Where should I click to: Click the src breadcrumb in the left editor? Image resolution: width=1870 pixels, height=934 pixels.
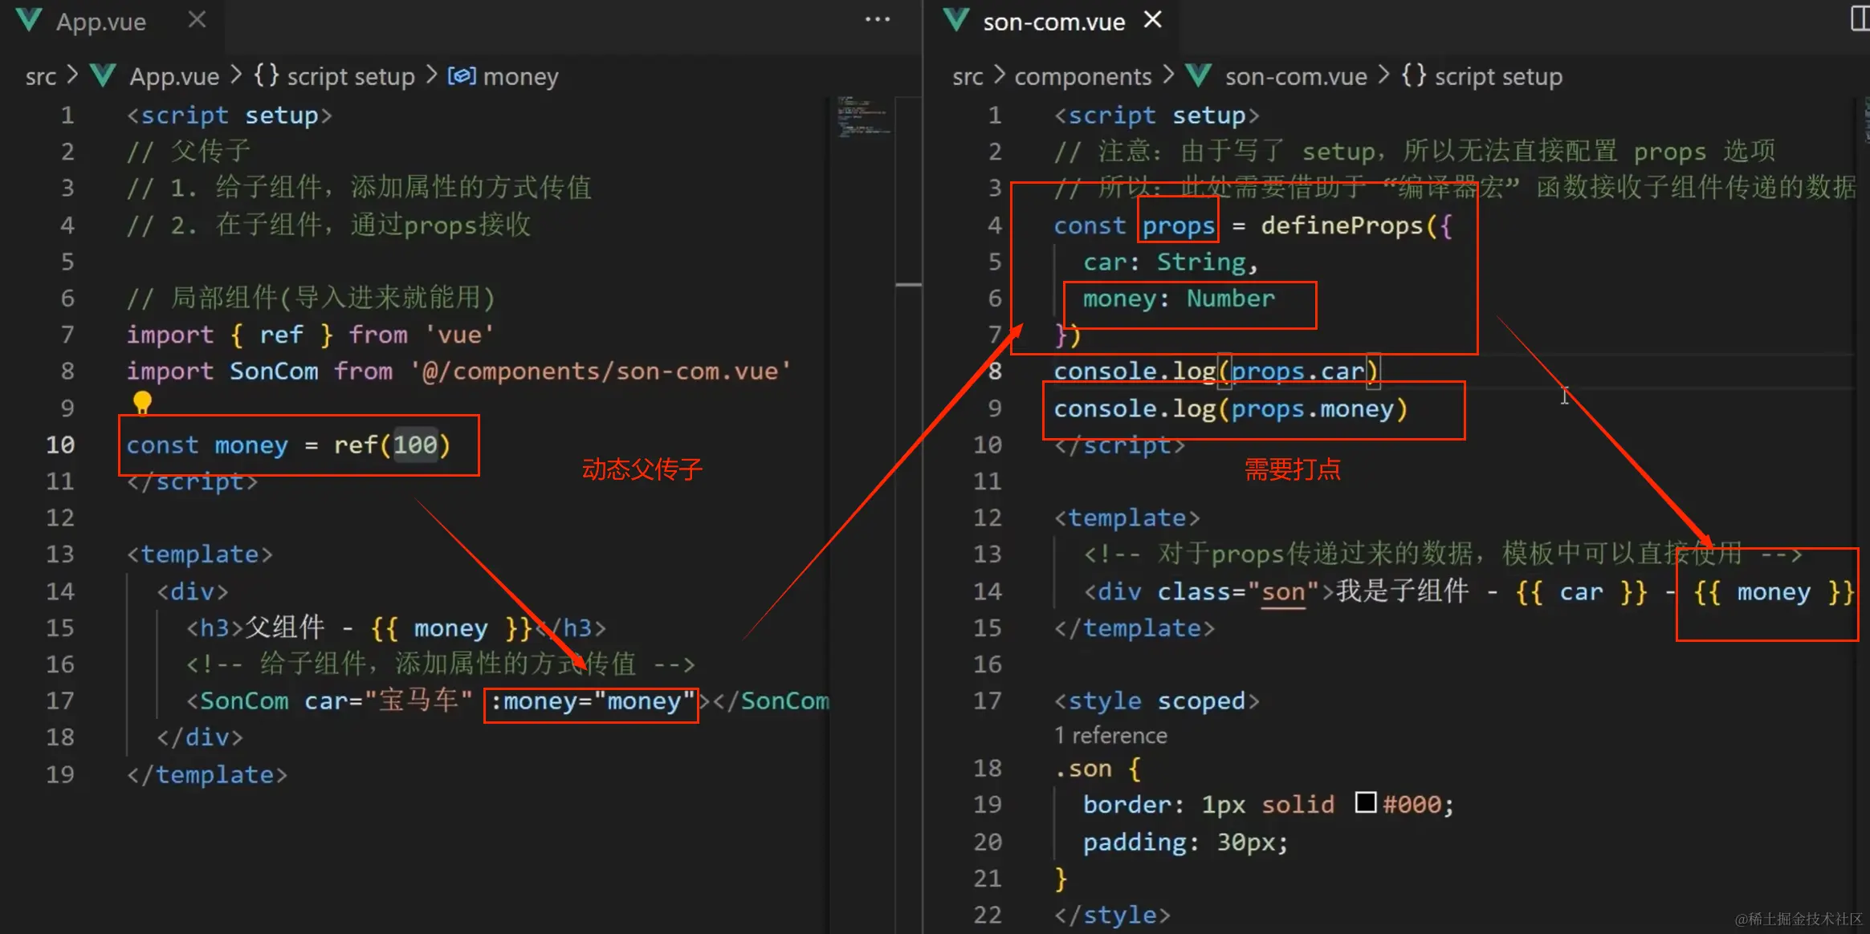coord(41,76)
